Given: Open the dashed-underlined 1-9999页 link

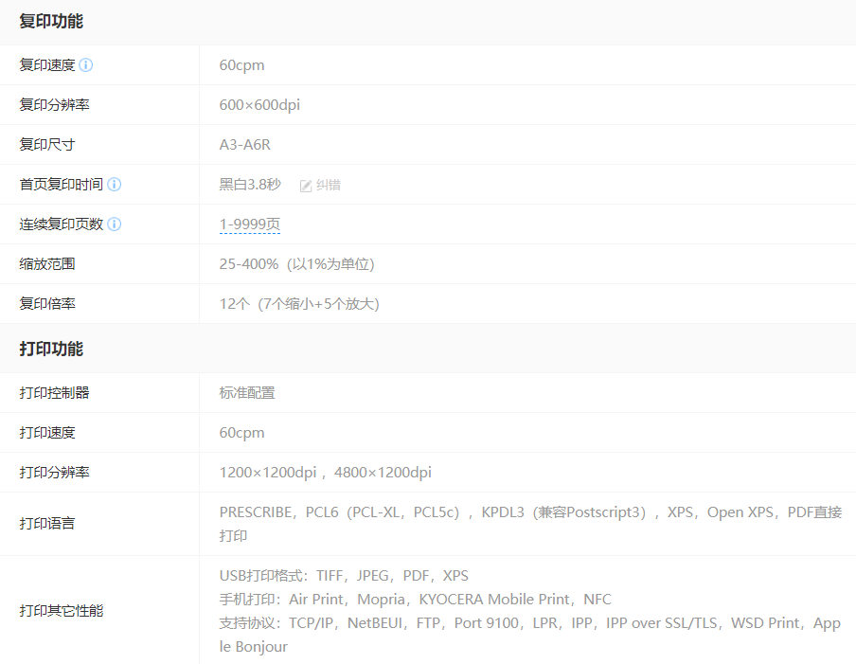Looking at the screenshot, I should tap(250, 224).
